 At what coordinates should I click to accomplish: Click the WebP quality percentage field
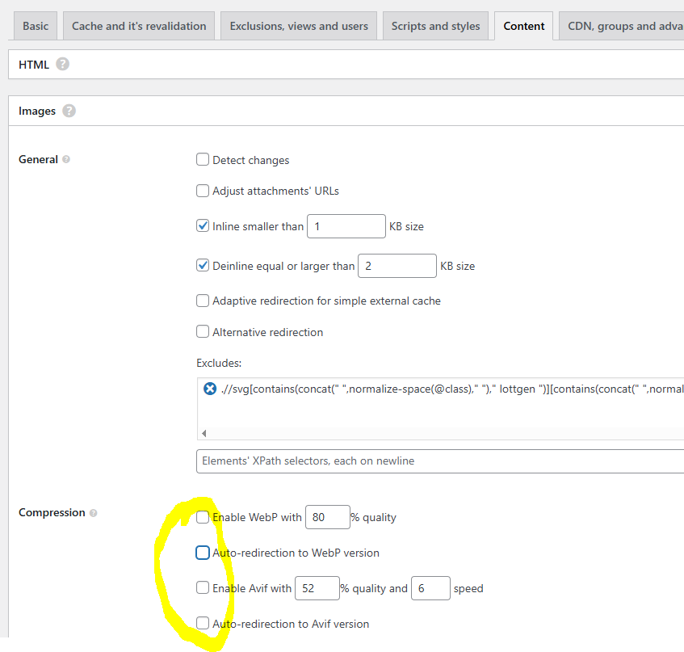(327, 517)
